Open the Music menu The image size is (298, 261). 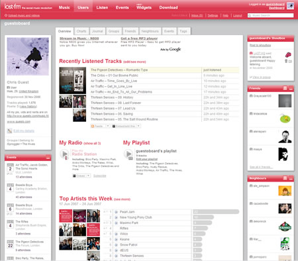point(64,7)
